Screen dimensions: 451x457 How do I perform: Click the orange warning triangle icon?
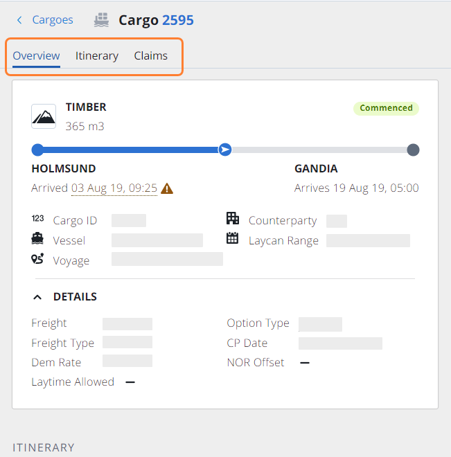(x=167, y=188)
